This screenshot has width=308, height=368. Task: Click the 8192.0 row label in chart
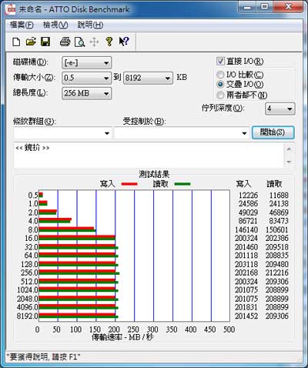tap(28, 316)
